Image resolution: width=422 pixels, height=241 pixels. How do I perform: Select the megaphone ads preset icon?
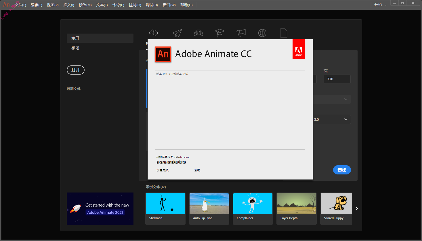(241, 33)
